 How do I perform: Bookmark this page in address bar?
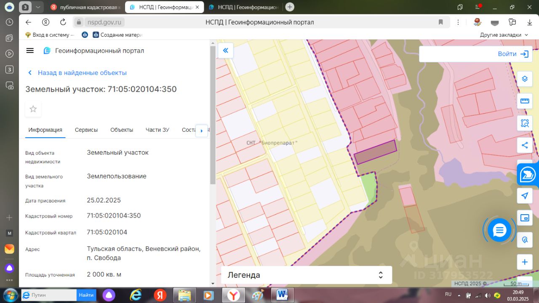[441, 22]
